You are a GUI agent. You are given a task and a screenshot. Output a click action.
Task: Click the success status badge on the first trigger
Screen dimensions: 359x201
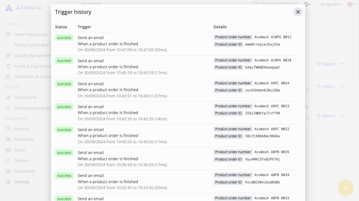pos(64,37)
